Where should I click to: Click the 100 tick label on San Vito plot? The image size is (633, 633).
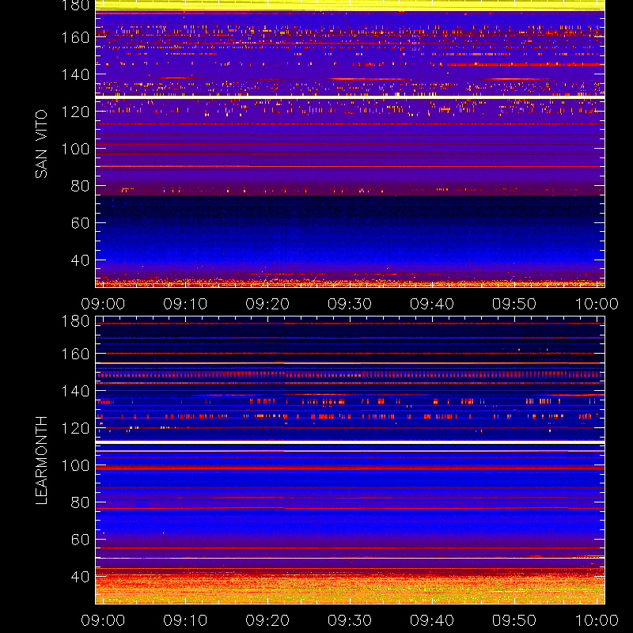coord(75,149)
